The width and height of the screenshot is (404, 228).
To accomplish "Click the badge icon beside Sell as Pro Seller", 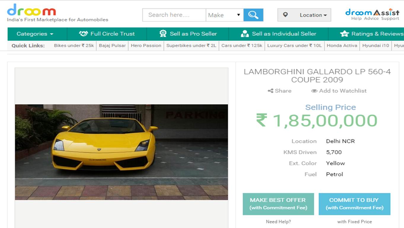I will (163, 34).
